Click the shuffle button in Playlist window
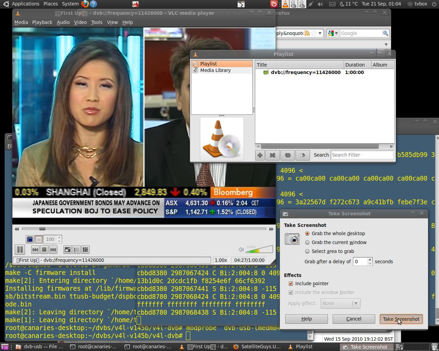 pos(273,155)
